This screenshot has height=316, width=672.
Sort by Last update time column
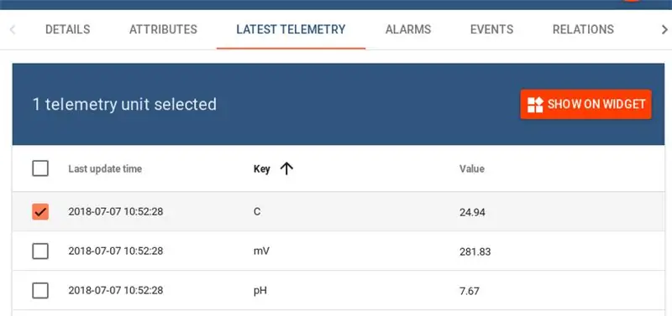coord(105,169)
